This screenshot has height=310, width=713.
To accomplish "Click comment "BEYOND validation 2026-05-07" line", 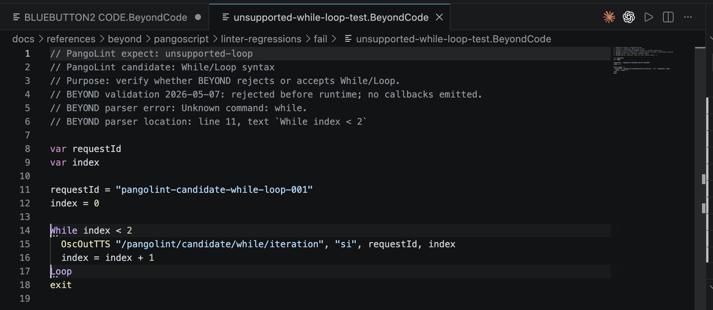I will (266, 95).
